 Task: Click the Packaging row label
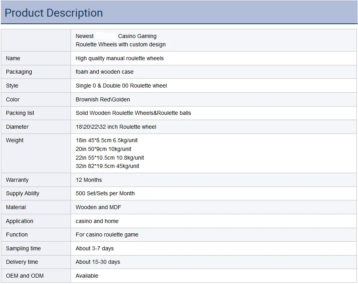[19, 72]
